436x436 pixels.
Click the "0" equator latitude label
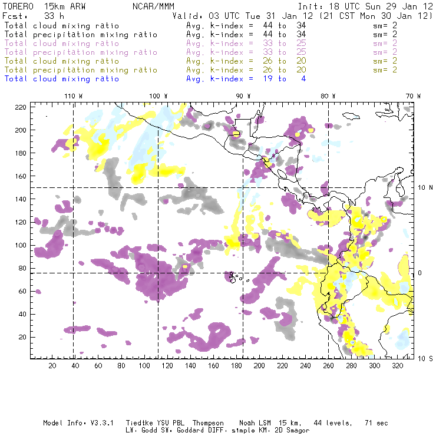point(420,273)
